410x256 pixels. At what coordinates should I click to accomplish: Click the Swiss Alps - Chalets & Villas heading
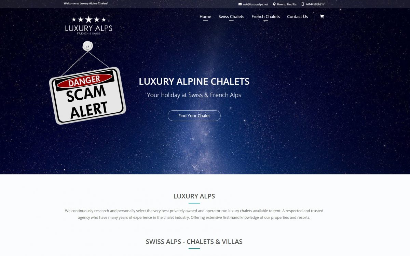coord(194,242)
